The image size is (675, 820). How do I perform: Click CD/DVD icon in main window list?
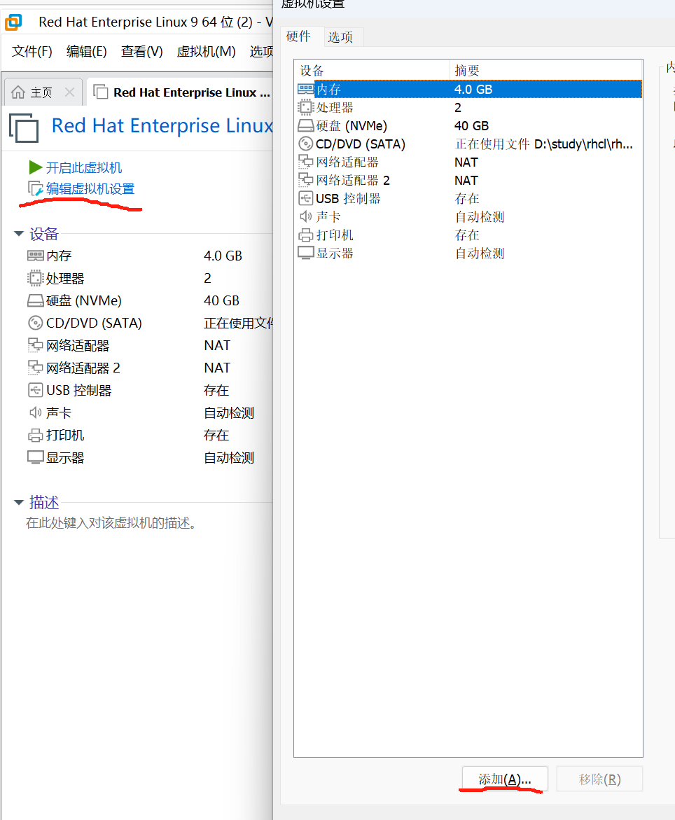(36, 324)
